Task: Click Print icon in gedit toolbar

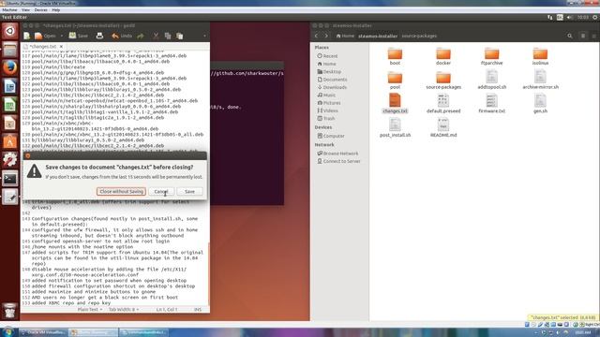Action: pyautogui.click(x=99, y=36)
